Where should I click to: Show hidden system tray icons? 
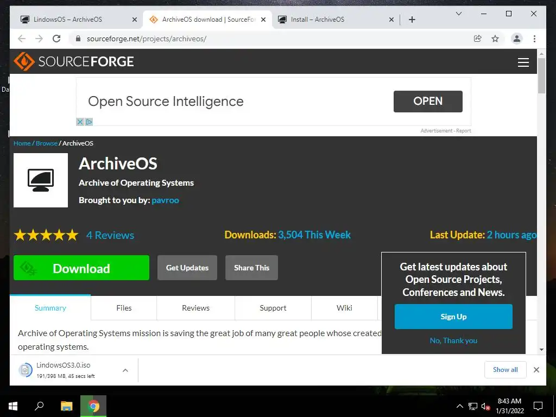click(459, 406)
